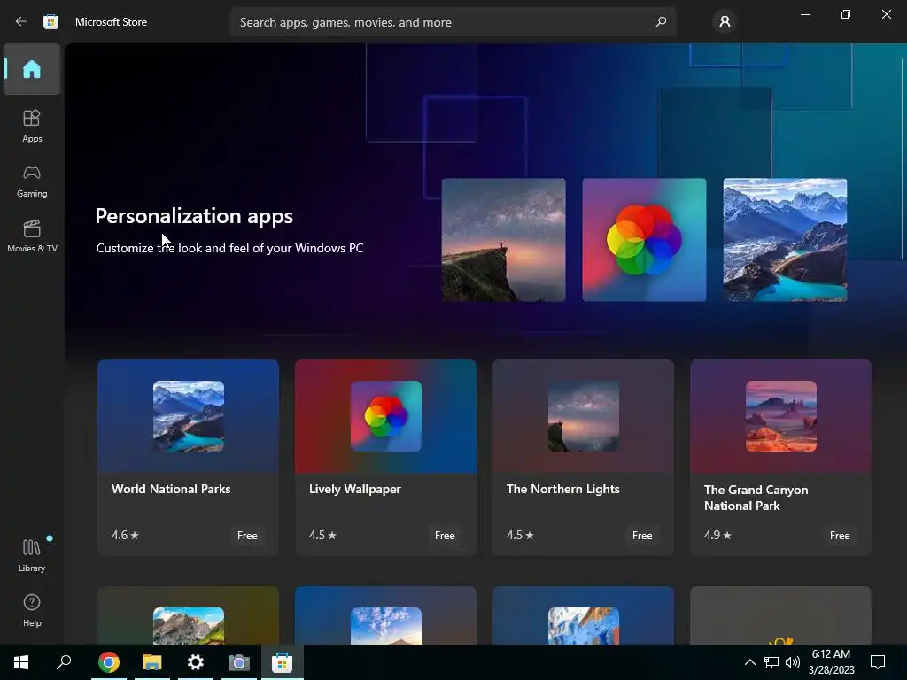This screenshot has width=907, height=680.
Task: Open the Help page in sidebar
Action: tap(32, 611)
